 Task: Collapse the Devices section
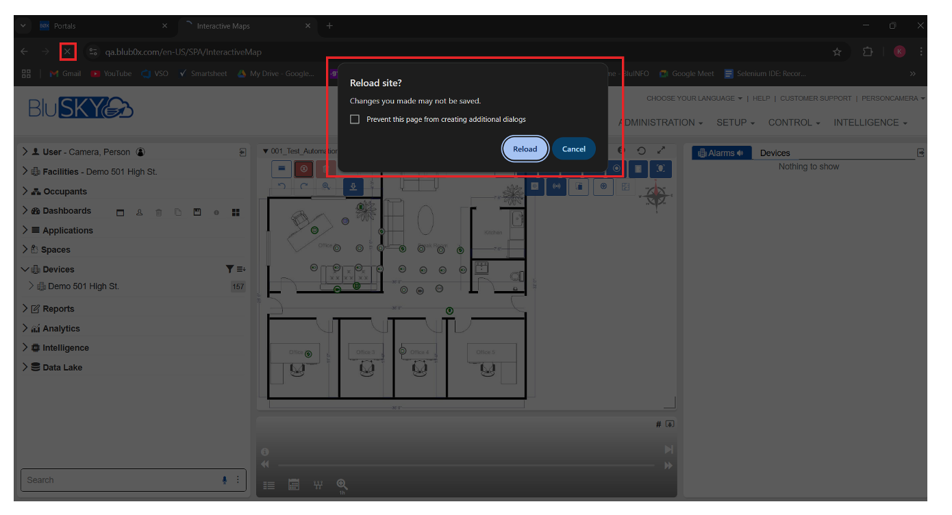tap(25, 268)
